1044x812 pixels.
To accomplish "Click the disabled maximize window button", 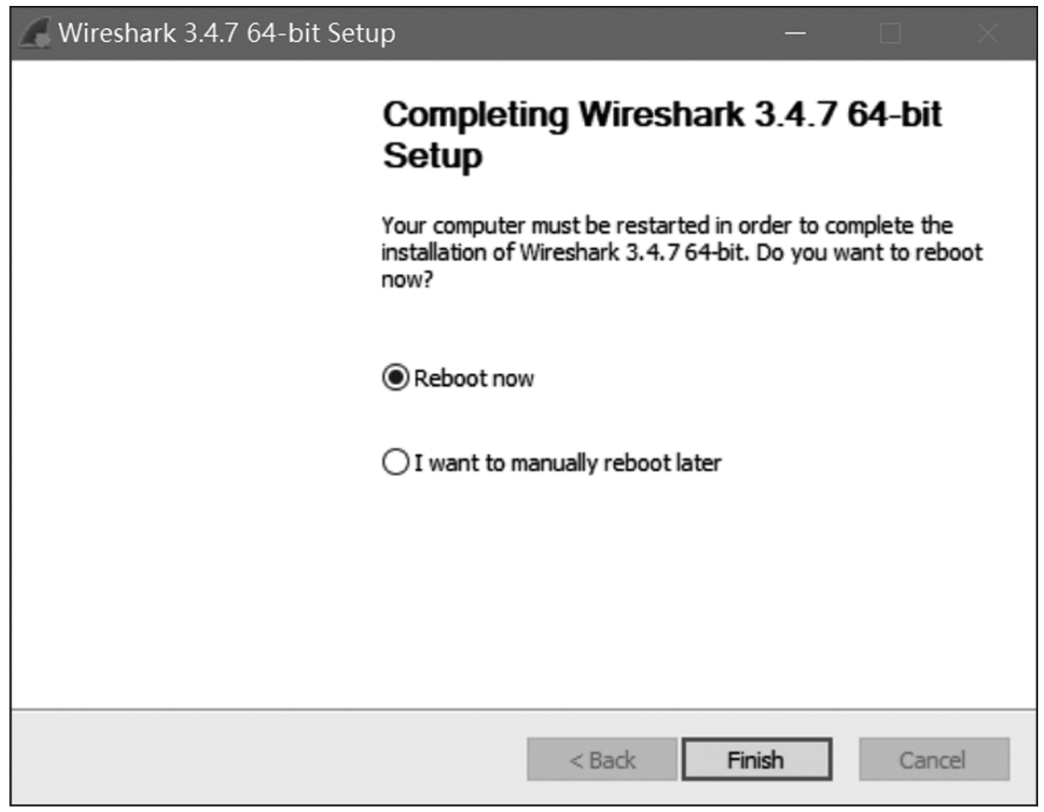I will click(890, 34).
